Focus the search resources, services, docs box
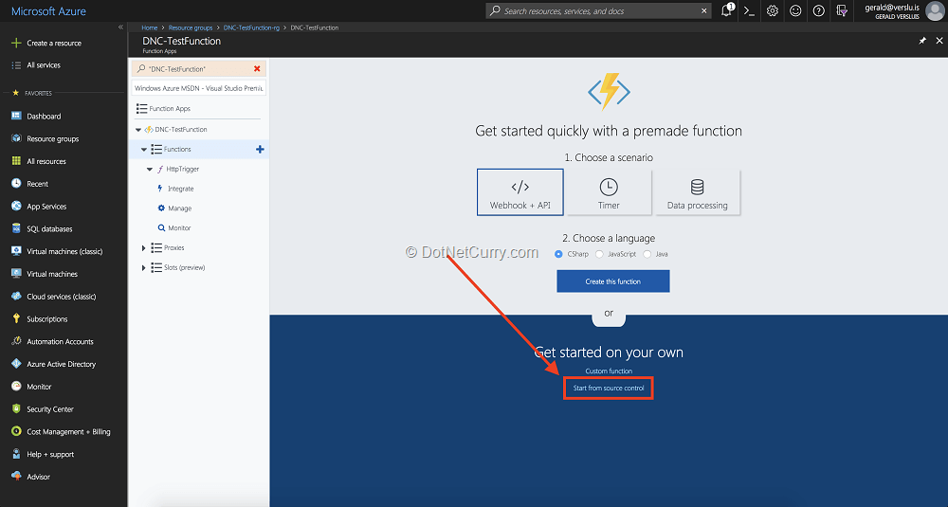This screenshot has height=507, width=948. (x=597, y=10)
